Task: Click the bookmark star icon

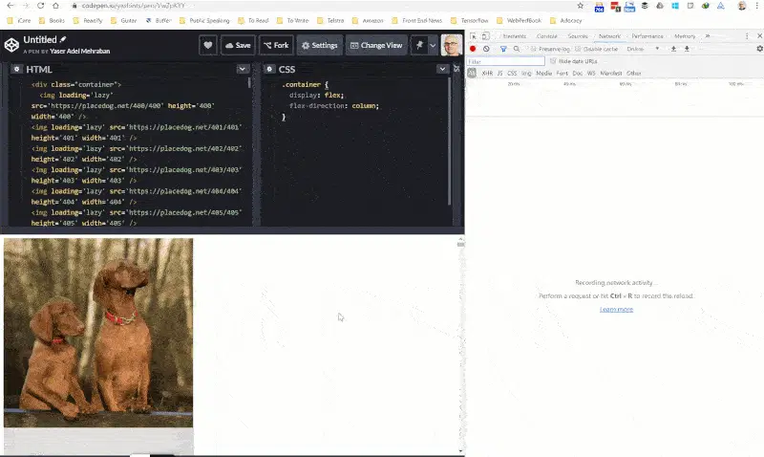Action: click(x=581, y=6)
